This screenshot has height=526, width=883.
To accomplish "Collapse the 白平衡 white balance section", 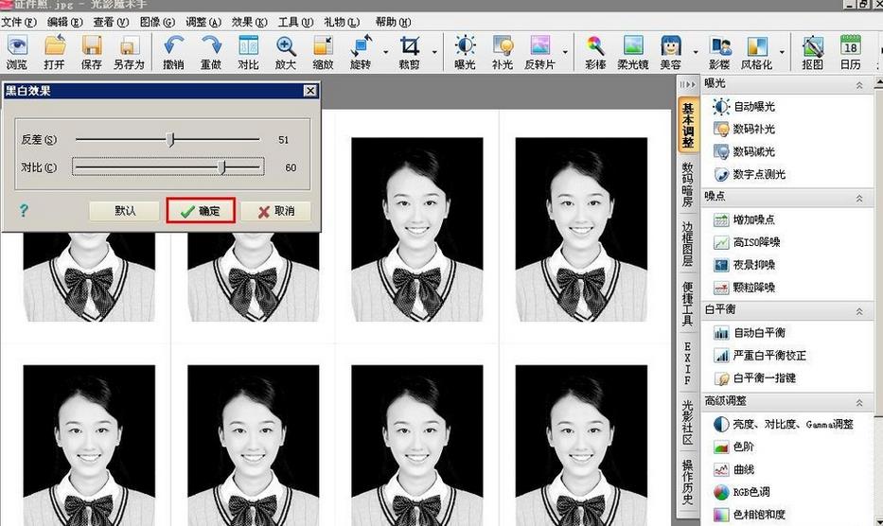I will click(x=859, y=310).
